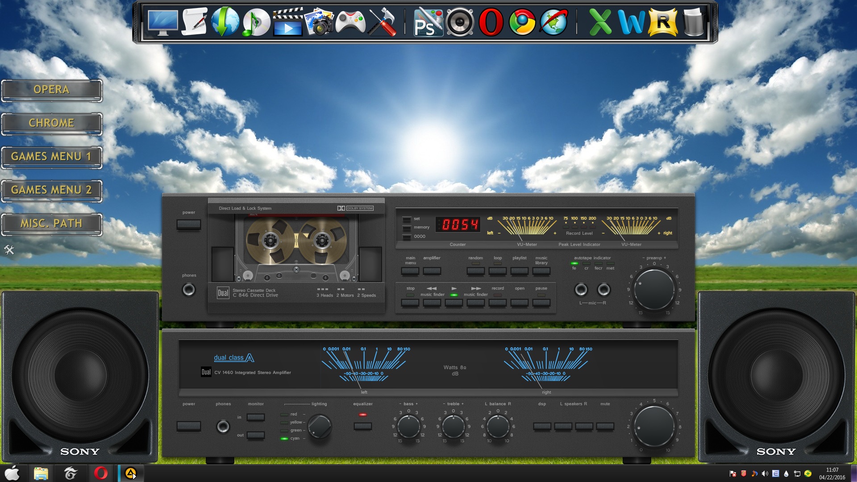The width and height of the screenshot is (857, 482).
Task: Click the counter set button
Action: click(x=407, y=219)
